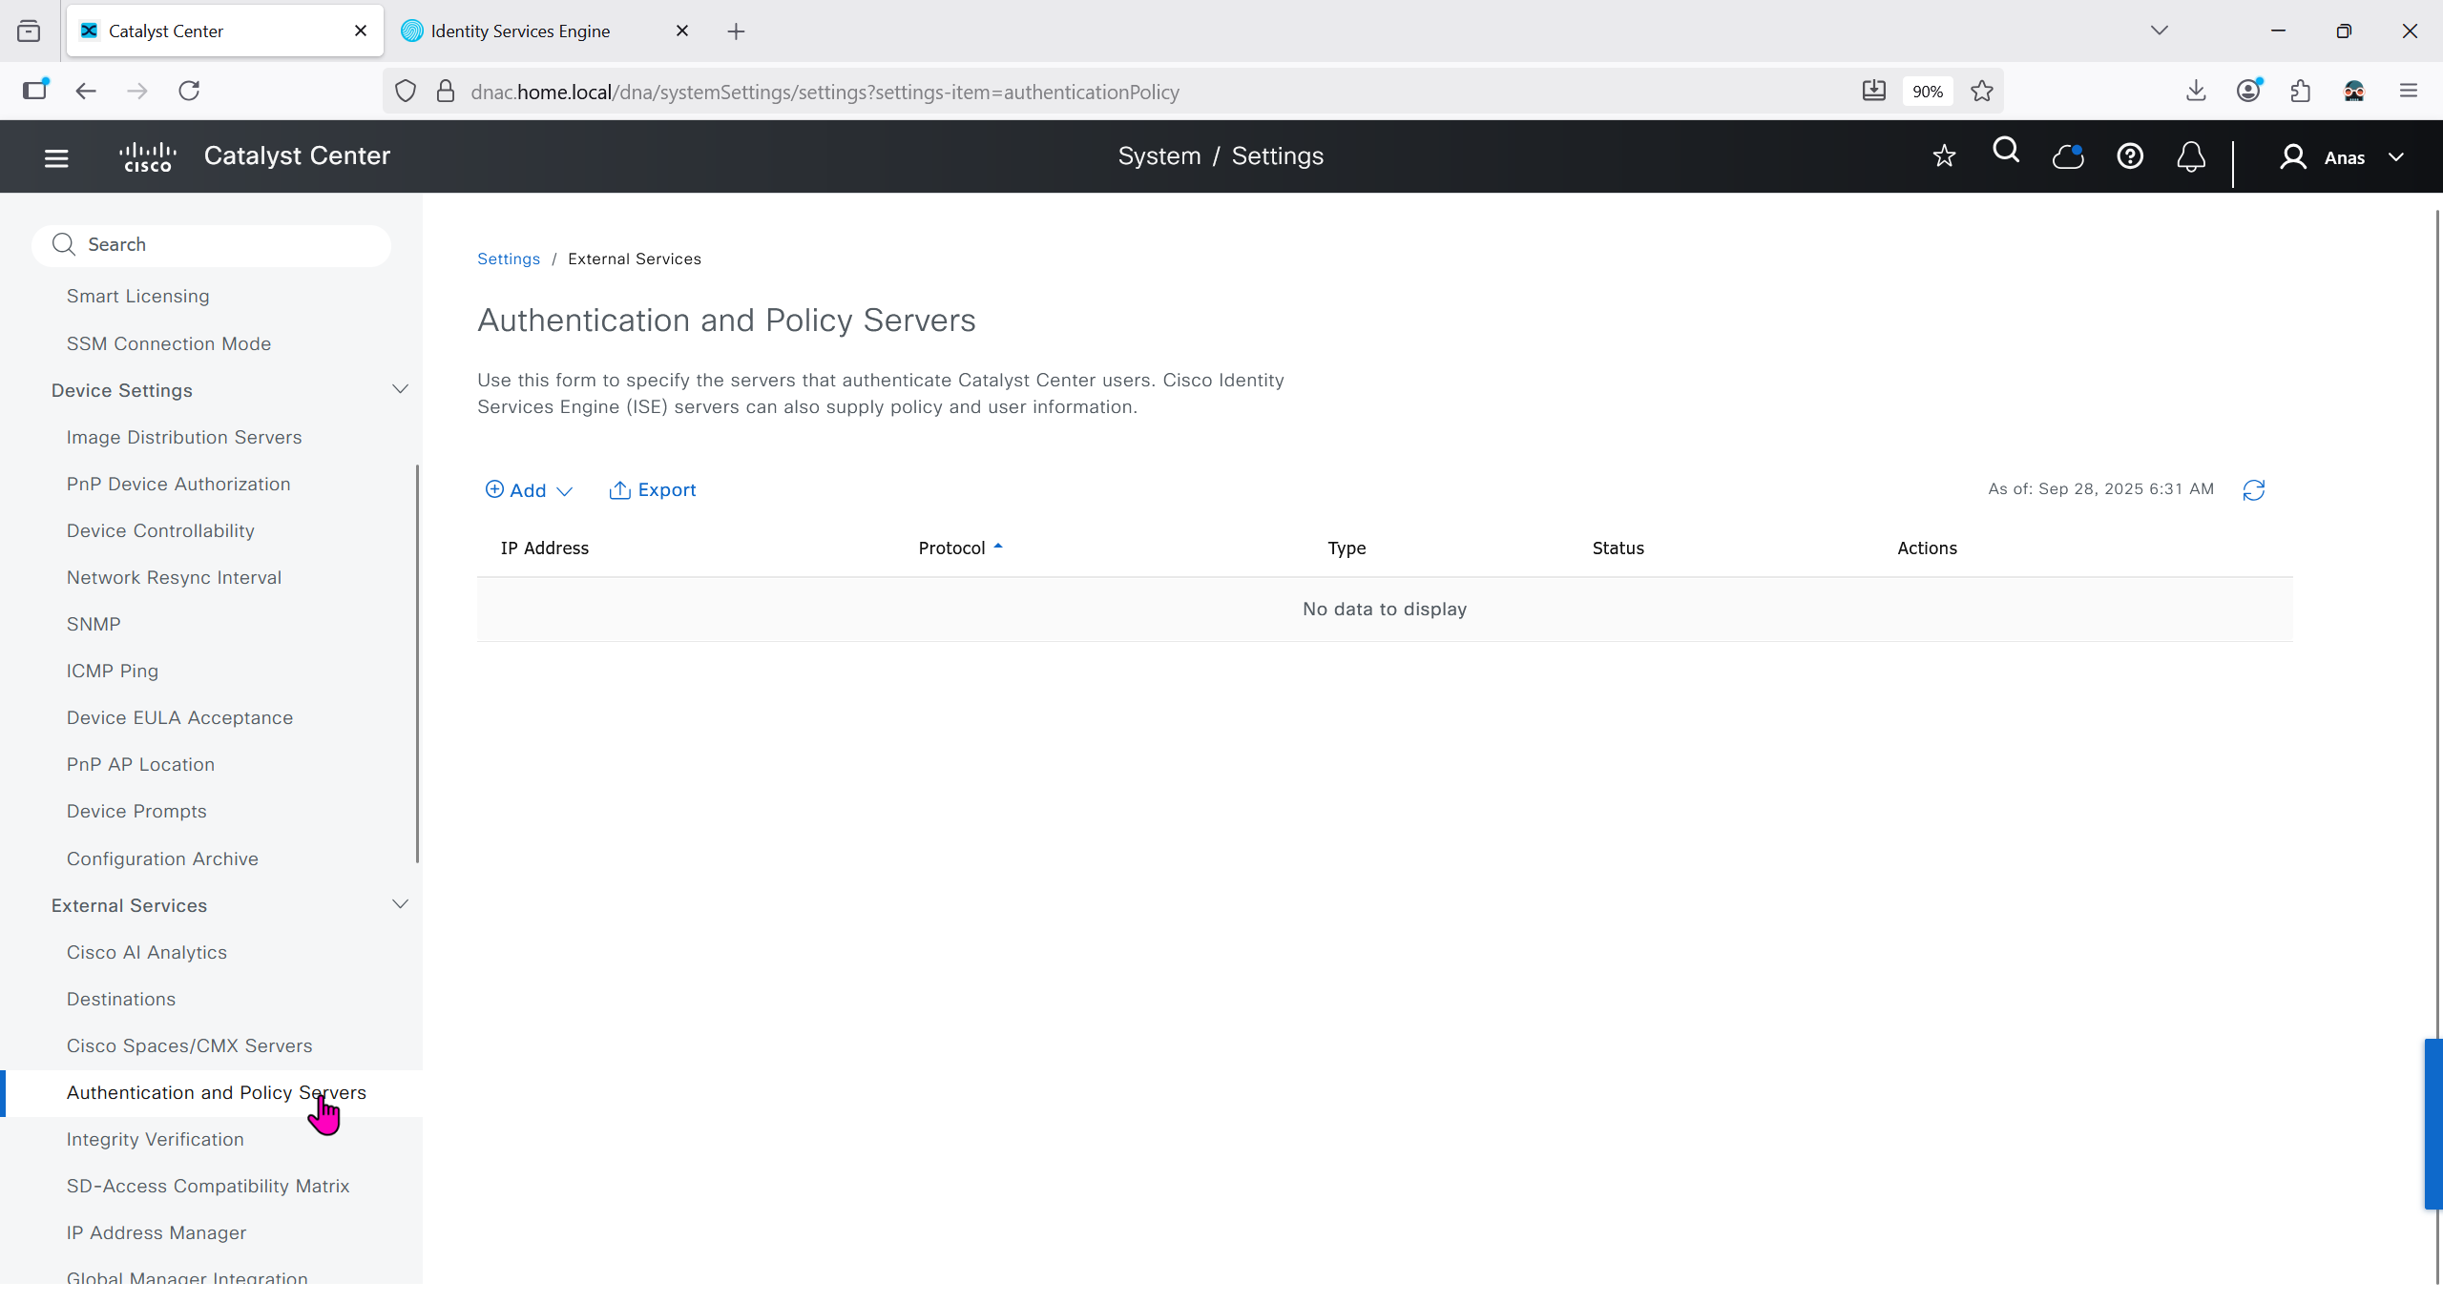Screen dimensions: 2443x1303
Task: Click the browser reload button
Action: pyautogui.click(x=189, y=91)
